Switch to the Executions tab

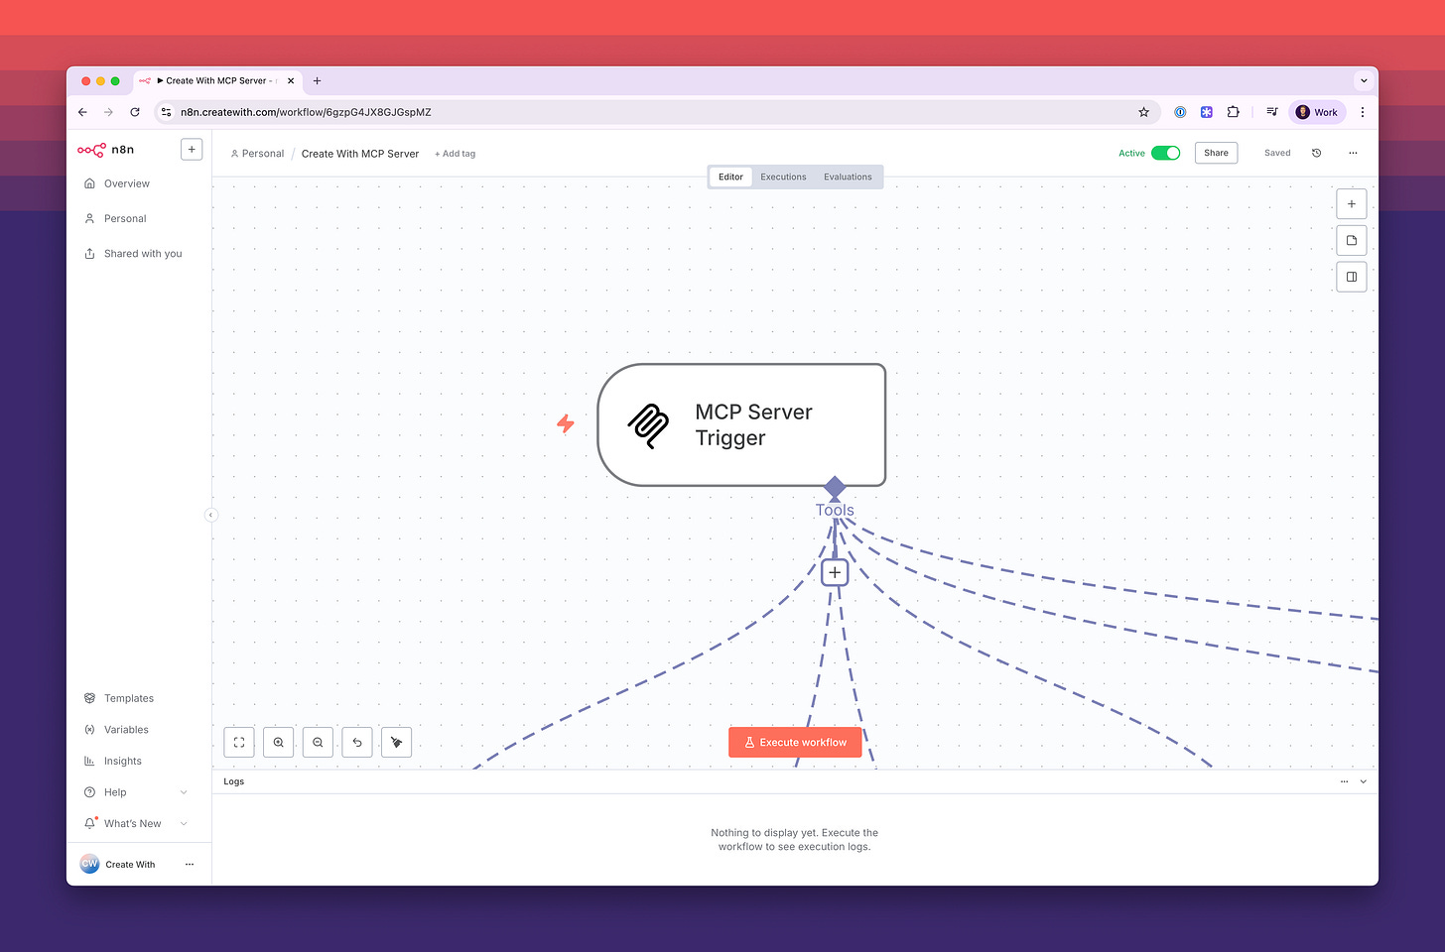click(x=783, y=177)
